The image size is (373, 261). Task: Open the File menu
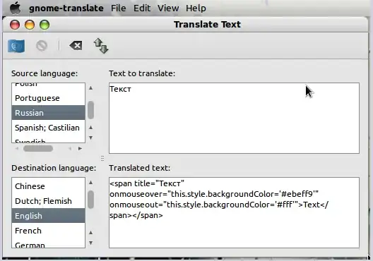[118, 8]
